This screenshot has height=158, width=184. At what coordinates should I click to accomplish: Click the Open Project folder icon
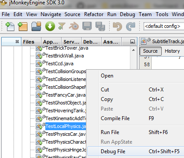[36, 27]
